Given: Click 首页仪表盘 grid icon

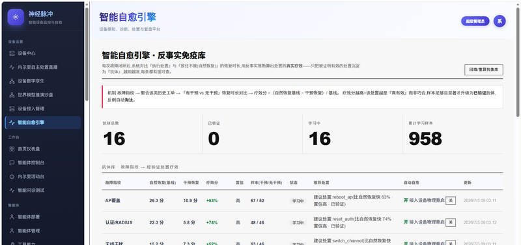Looking at the screenshot, I should coord(12,149).
